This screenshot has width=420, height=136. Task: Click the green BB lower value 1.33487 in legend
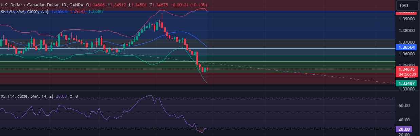[96, 11]
